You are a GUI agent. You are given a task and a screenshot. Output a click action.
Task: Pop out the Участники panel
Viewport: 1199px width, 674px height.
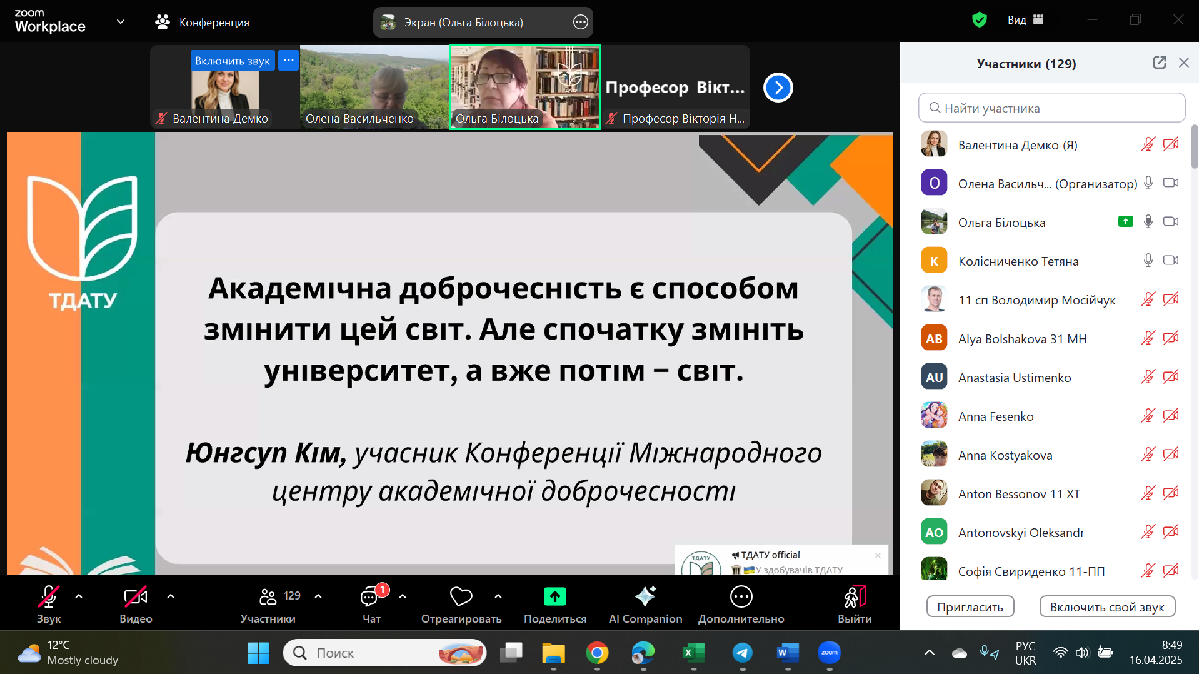pyautogui.click(x=1160, y=63)
